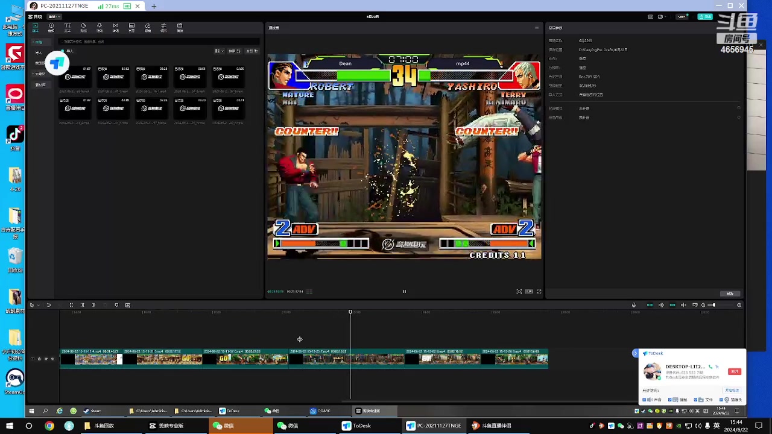772x434 pixels.
Task: Add a marker on the timeline
Action: pyautogui.click(x=116, y=305)
